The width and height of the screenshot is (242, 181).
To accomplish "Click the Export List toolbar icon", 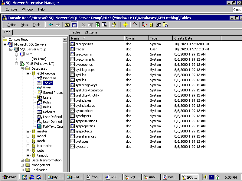I will coord(104,25).
